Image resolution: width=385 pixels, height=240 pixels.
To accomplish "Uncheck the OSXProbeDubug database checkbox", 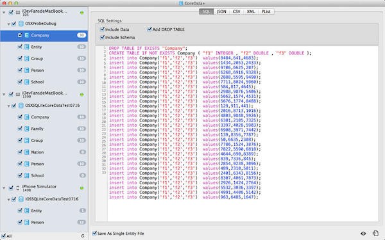I will [13, 24].
